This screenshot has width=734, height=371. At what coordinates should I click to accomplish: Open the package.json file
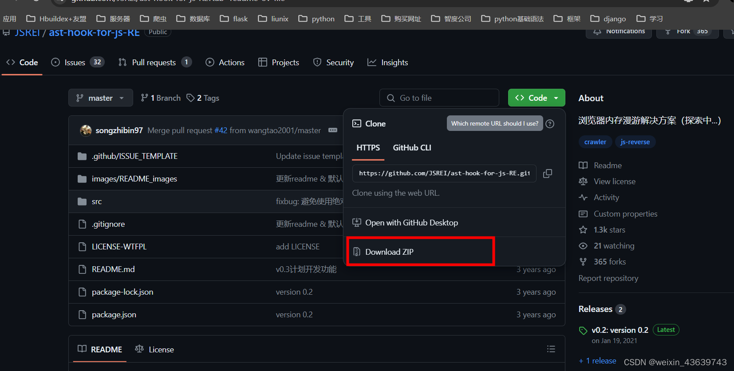(114, 315)
